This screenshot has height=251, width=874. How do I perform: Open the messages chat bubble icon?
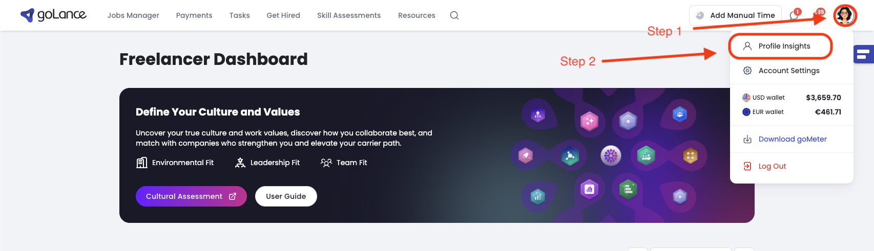pyautogui.click(x=795, y=15)
